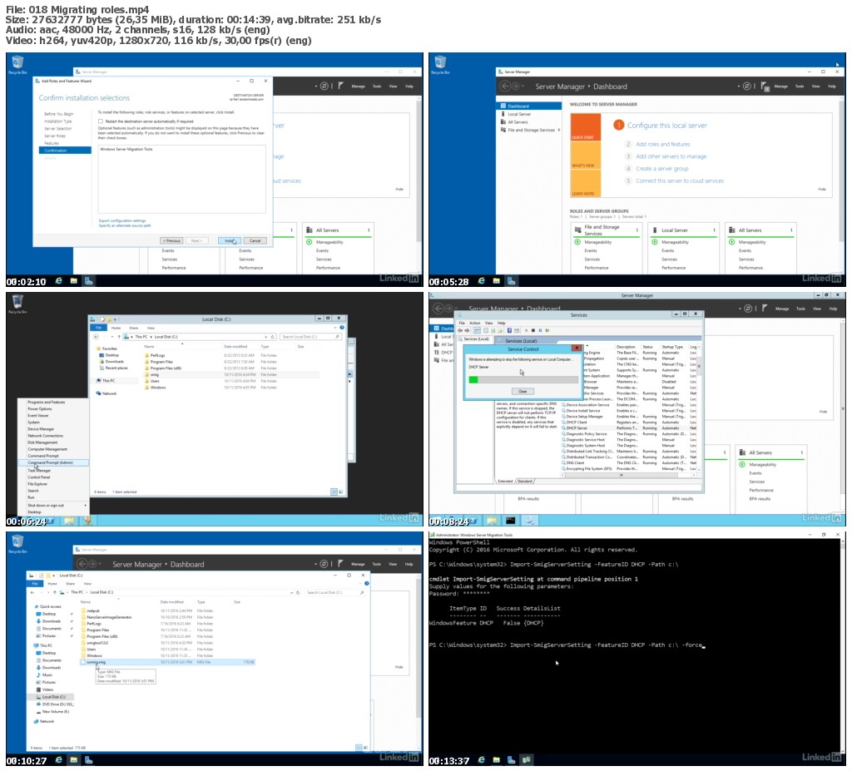Click the progress bar in the Service Control dialog
This screenshot has height=771, width=852.
523,379
